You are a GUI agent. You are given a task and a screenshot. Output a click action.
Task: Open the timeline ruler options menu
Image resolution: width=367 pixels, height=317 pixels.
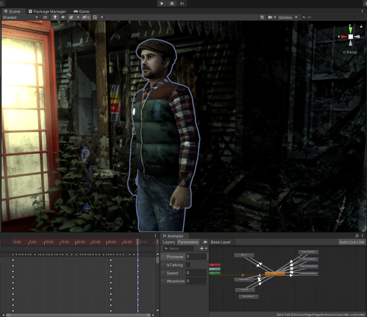[x=157, y=242]
